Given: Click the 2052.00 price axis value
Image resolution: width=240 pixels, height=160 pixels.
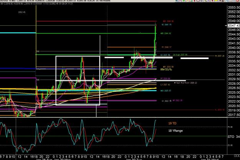Looking at the screenshot, I should click(234, 12).
